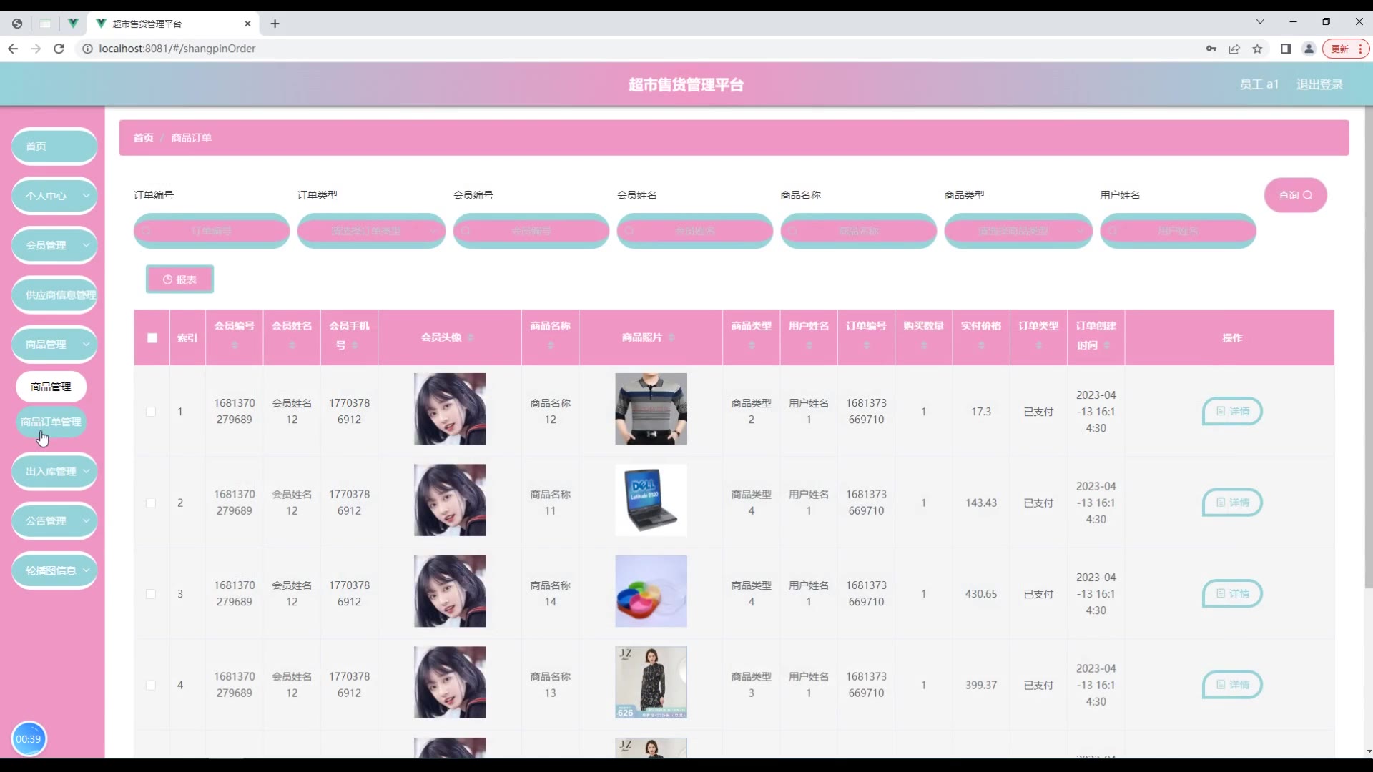Expand the 轮播图信息 sidebar menu

pyautogui.click(x=54, y=570)
